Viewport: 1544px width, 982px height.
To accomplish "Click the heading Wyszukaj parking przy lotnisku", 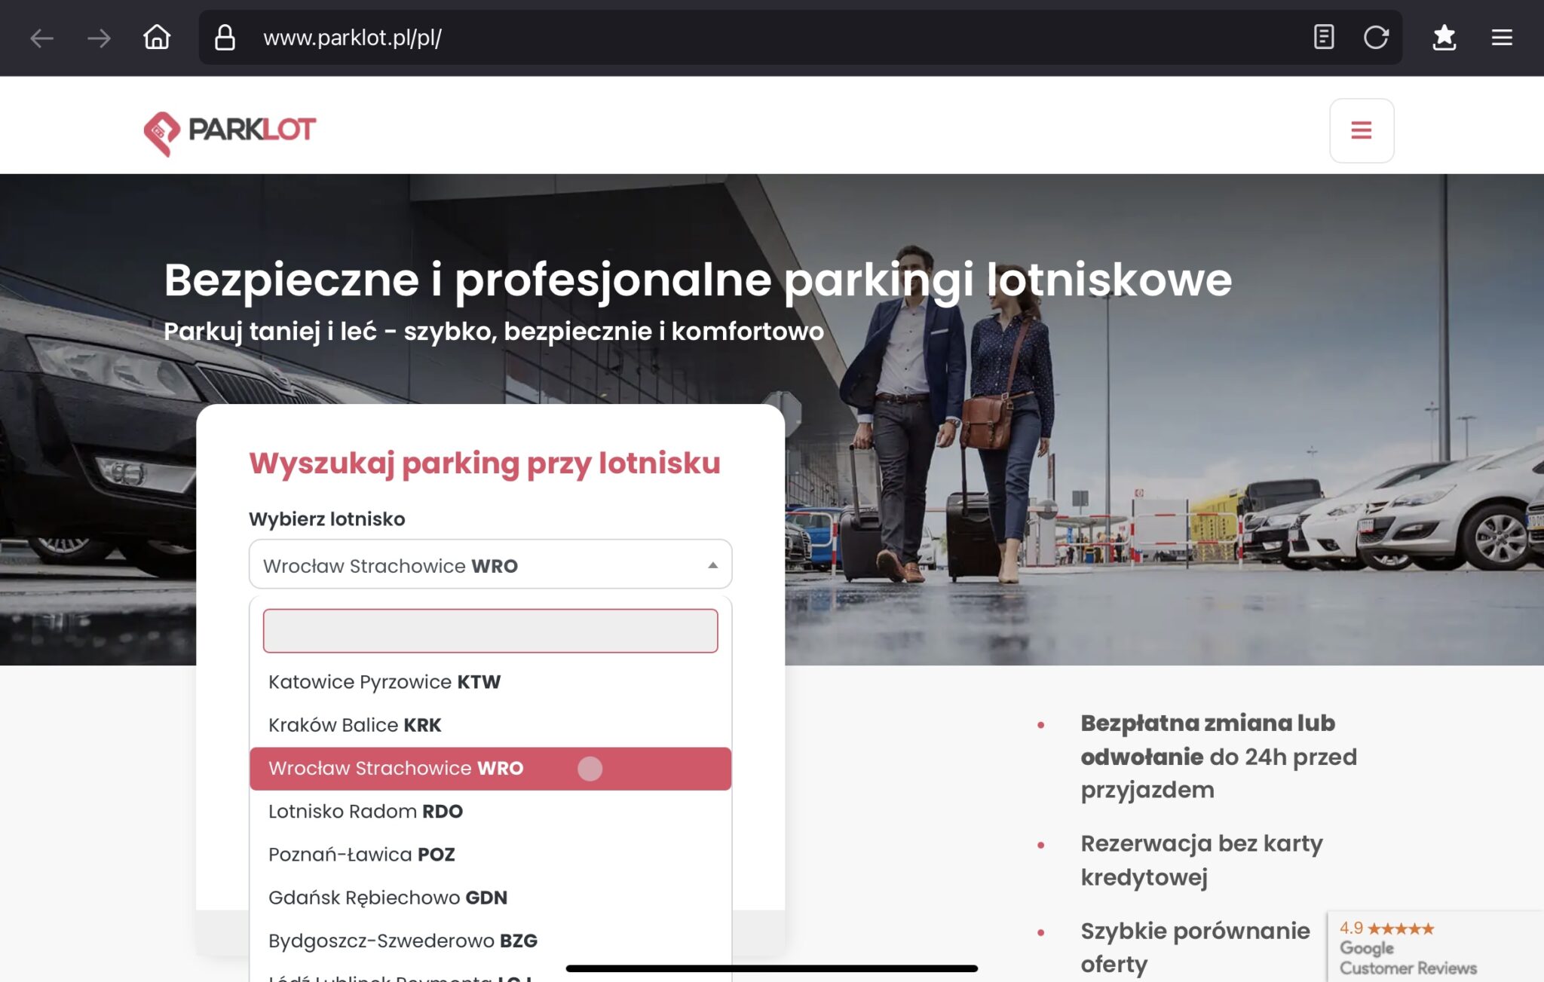I will (485, 463).
